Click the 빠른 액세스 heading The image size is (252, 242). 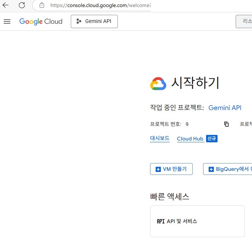tap(170, 196)
